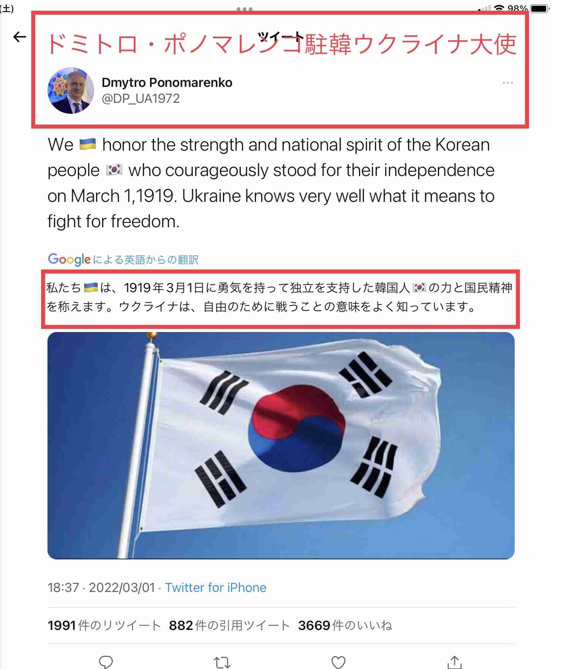View the 882 quote tweets
Screen dimensions: 561x669
(229, 625)
